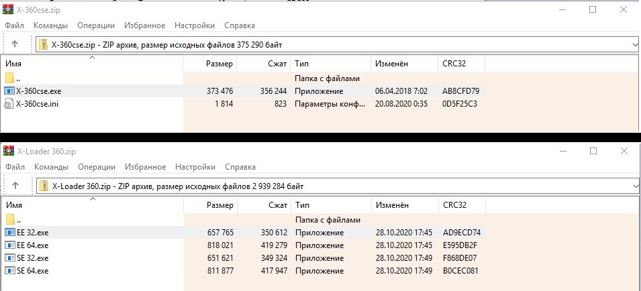
Task: Click CRC32 value AB8CFD79
Action: (x=461, y=91)
